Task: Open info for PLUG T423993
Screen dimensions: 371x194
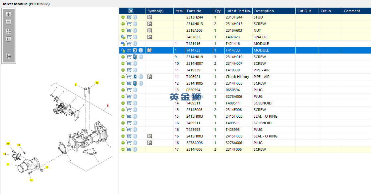Action: [x=135, y=130]
